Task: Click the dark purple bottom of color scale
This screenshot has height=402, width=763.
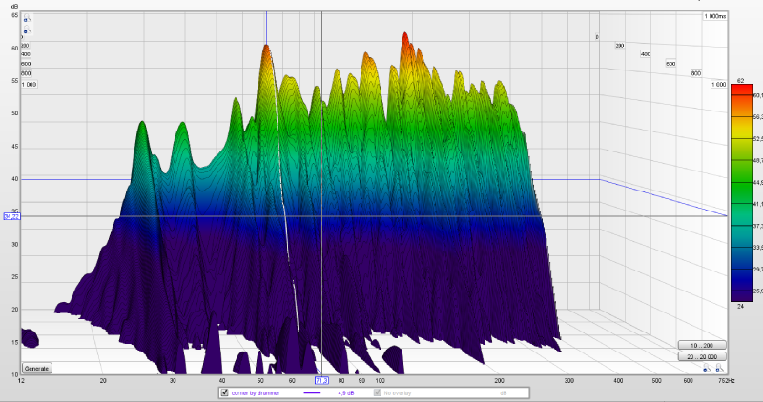Action: 738,295
